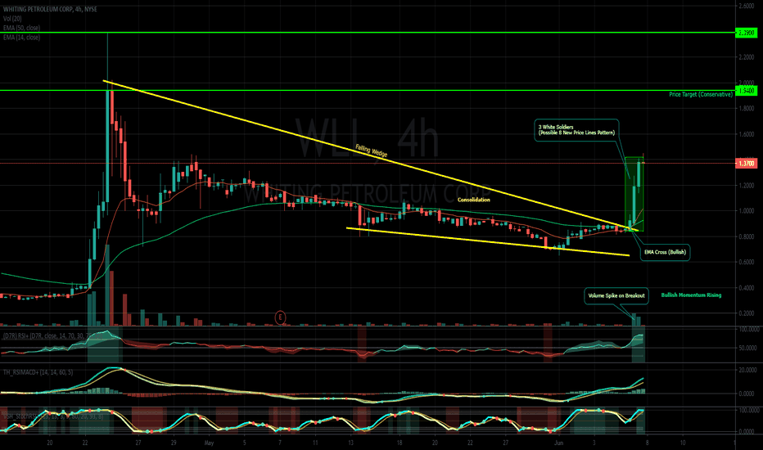Click the 1.6000 value on price scale
Screen dimensions: 763x450
747,134
